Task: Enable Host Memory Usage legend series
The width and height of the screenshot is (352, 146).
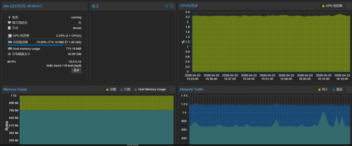Action: coord(150,89)
